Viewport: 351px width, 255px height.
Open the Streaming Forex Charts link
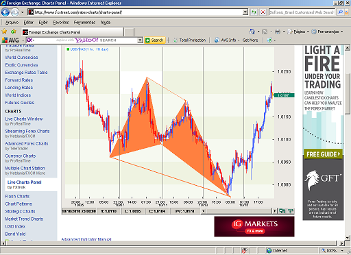[x=27, y=131]
